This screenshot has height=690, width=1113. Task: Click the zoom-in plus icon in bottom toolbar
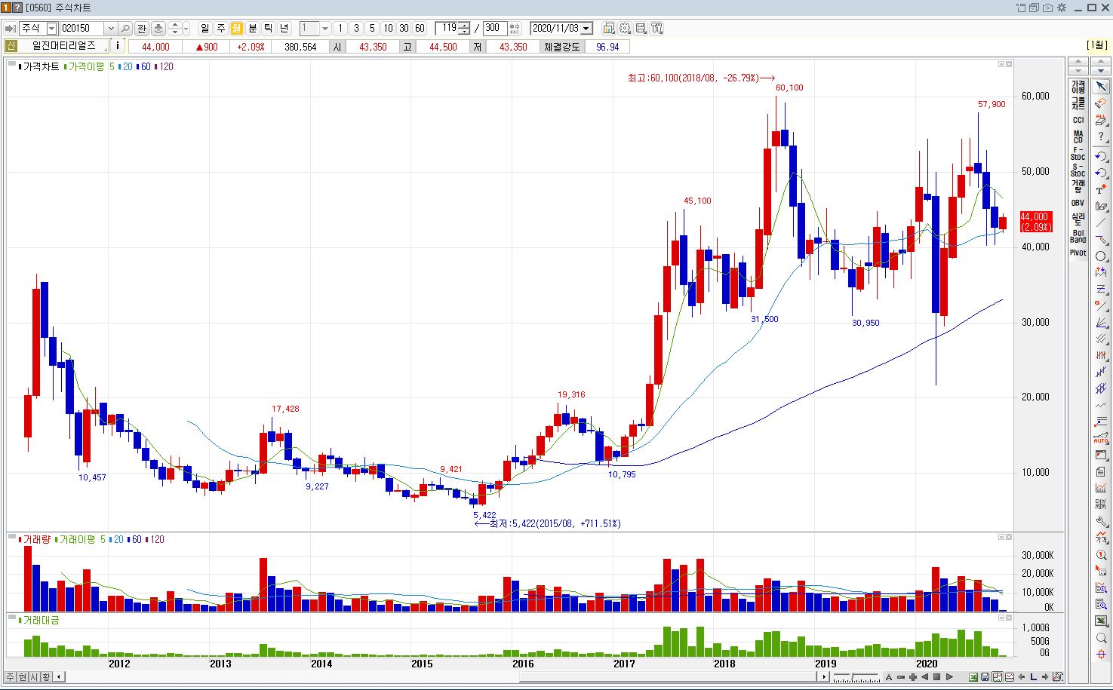[913, 677]
